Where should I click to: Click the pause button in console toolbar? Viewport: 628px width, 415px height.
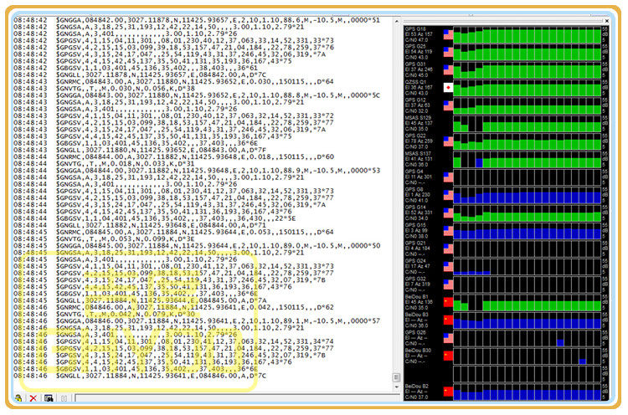pos(64,398)
